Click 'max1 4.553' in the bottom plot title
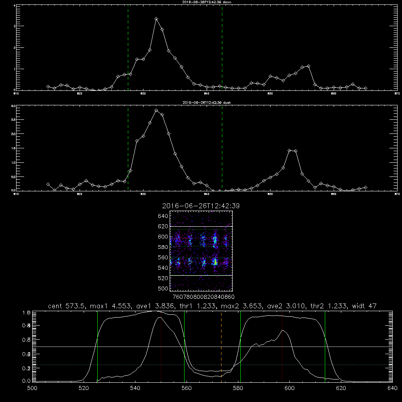Screen dimensions: 402x402 (111, 306)
